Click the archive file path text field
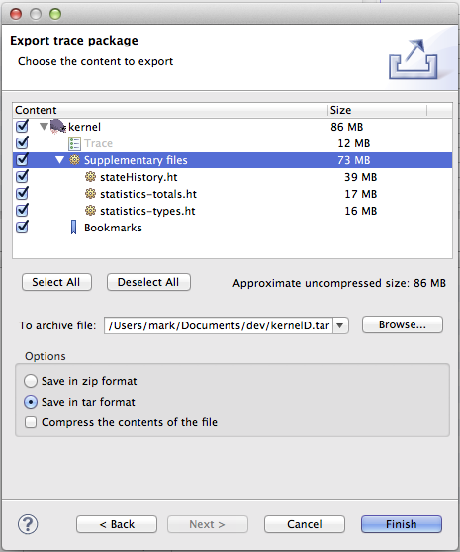This screenshot has height=552, width=460. point(219,325)
